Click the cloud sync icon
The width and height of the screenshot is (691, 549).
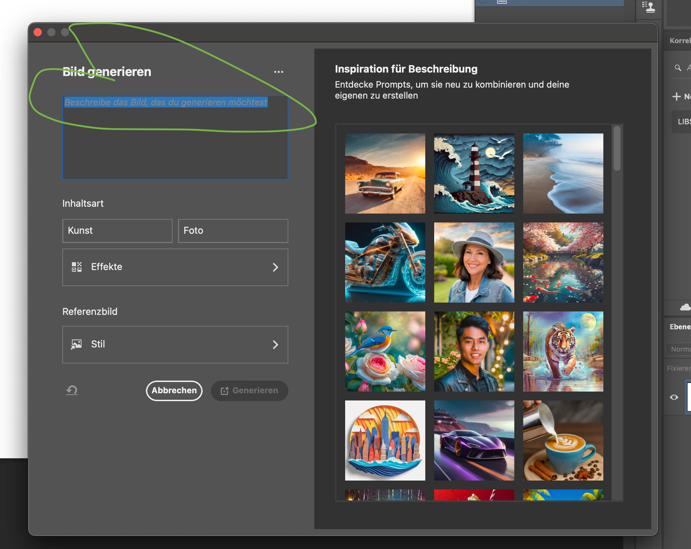[x=685, y=307]
